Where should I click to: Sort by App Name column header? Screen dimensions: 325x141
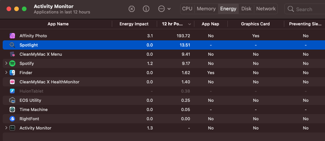pos(58,24)
